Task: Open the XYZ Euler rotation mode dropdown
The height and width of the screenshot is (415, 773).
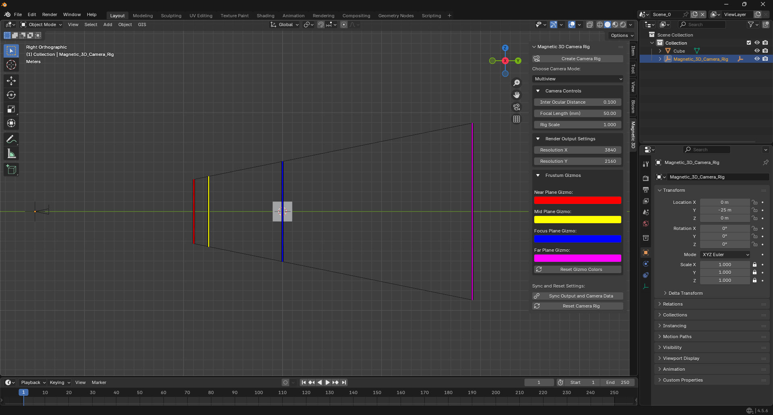Action: (x=725, y=255)
